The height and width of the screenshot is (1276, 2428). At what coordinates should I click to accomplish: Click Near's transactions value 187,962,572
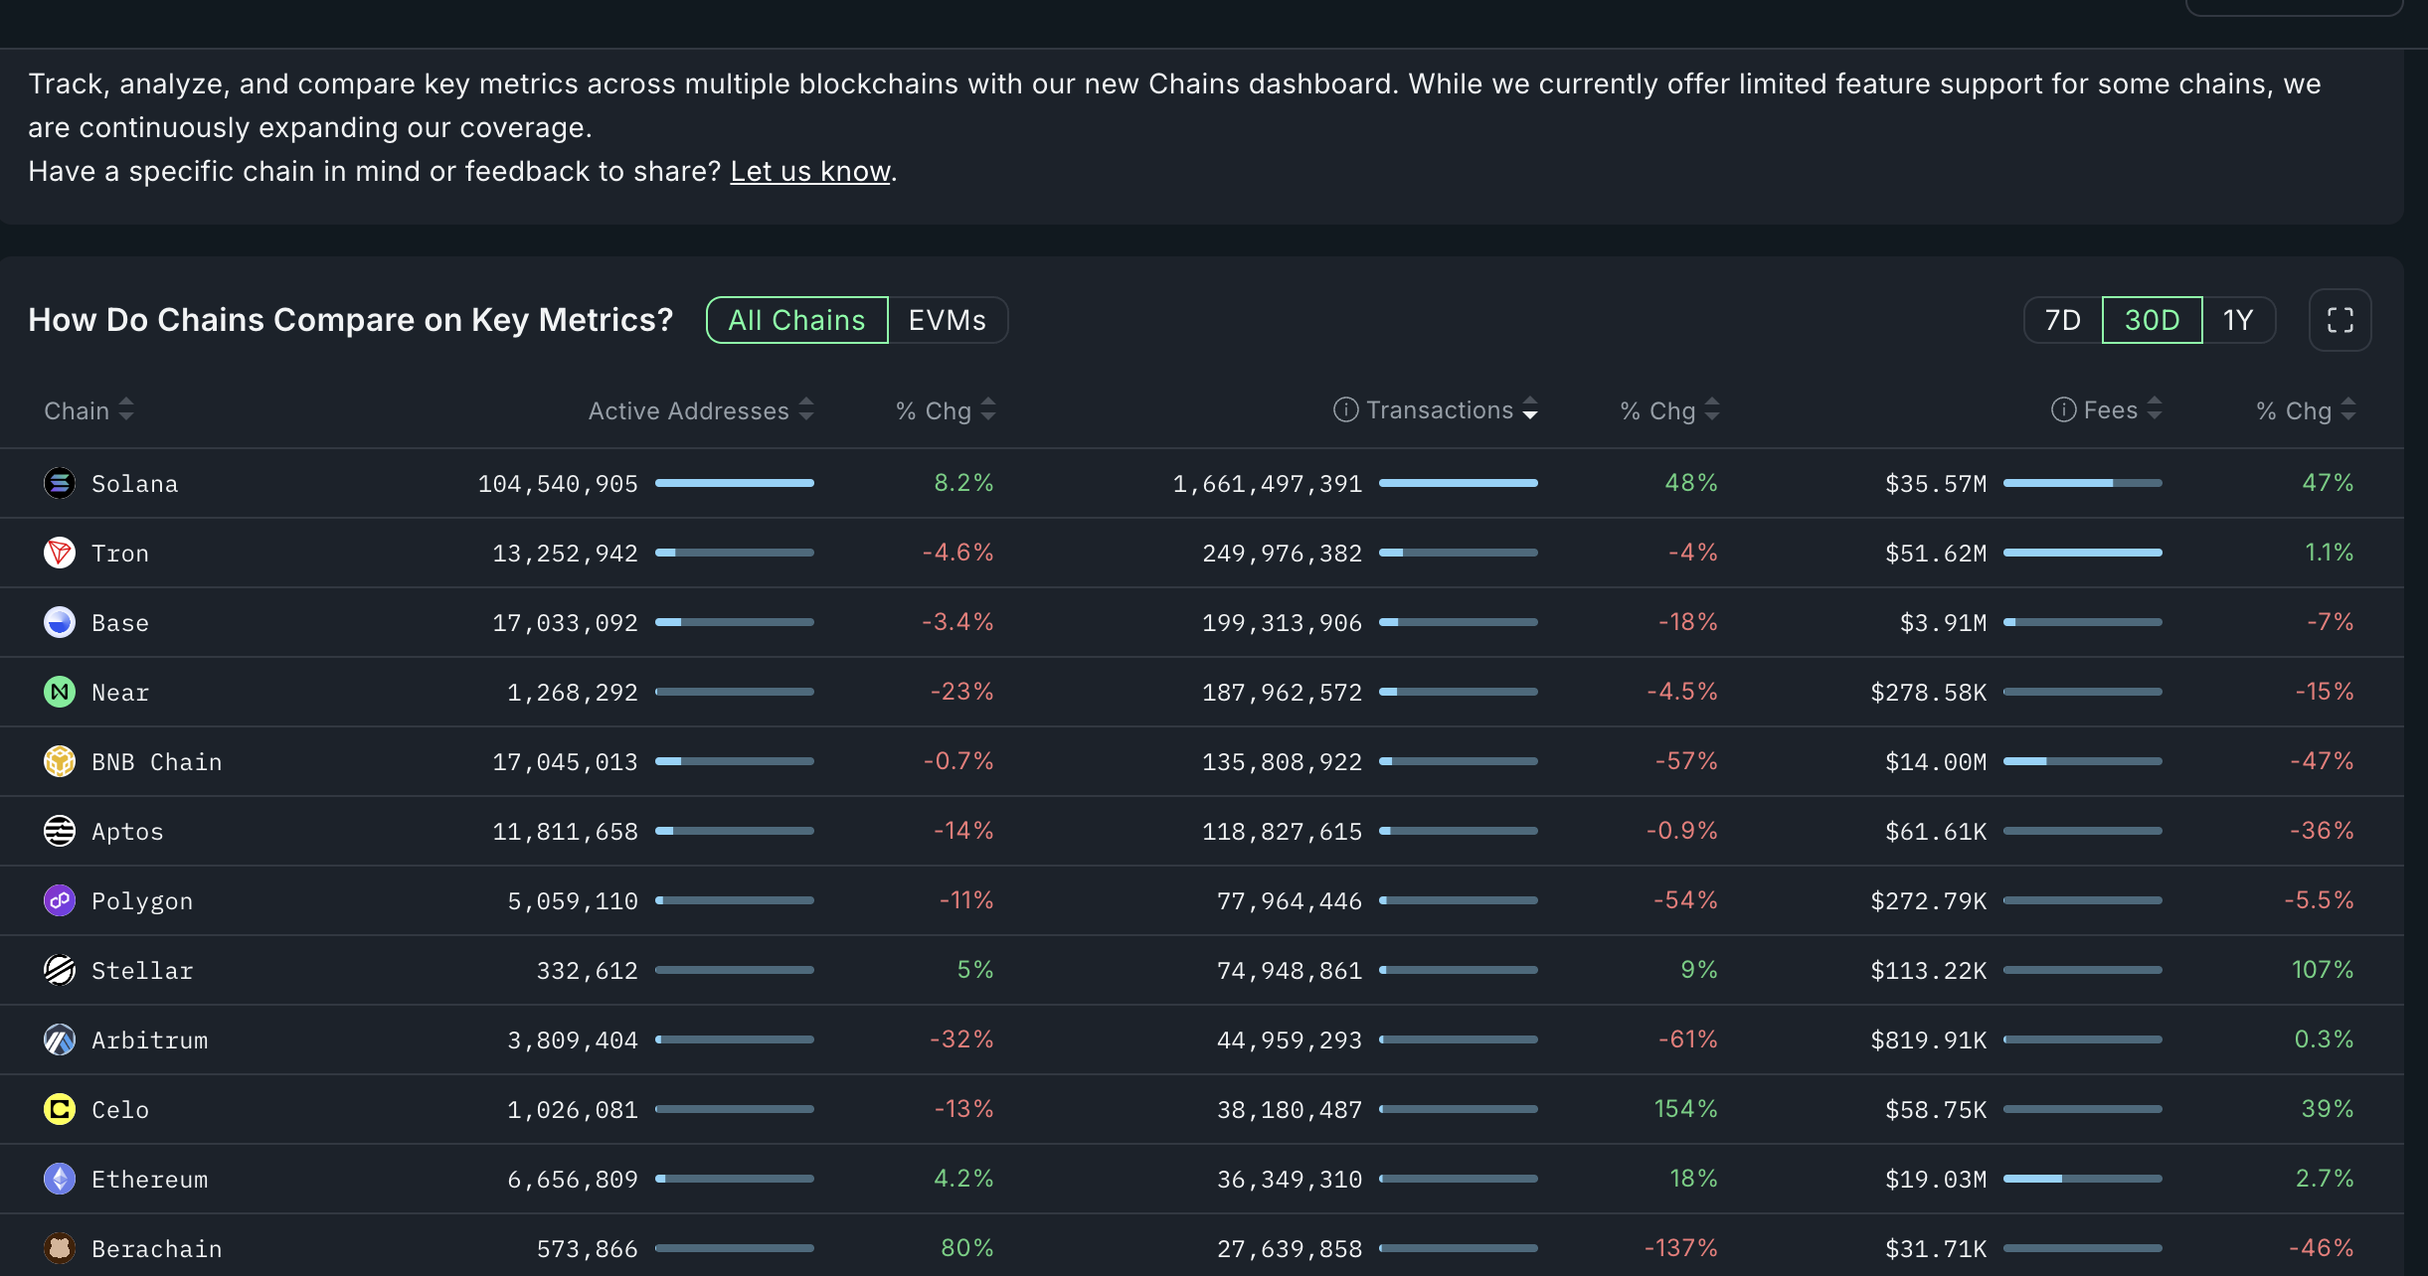[x=1283, y=693]
